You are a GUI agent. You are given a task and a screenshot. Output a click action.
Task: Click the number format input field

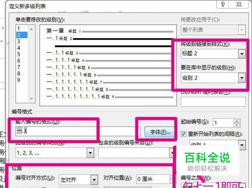[x=78, y=131]
